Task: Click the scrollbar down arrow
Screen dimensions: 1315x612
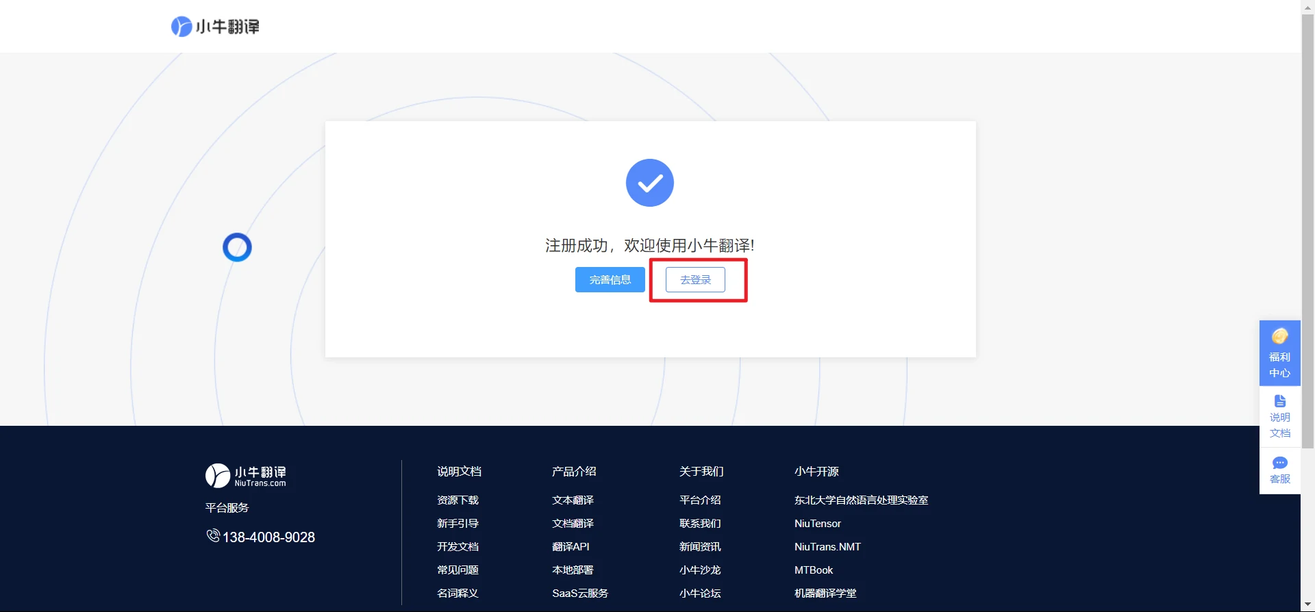Action: click(x=1307, y=605)
